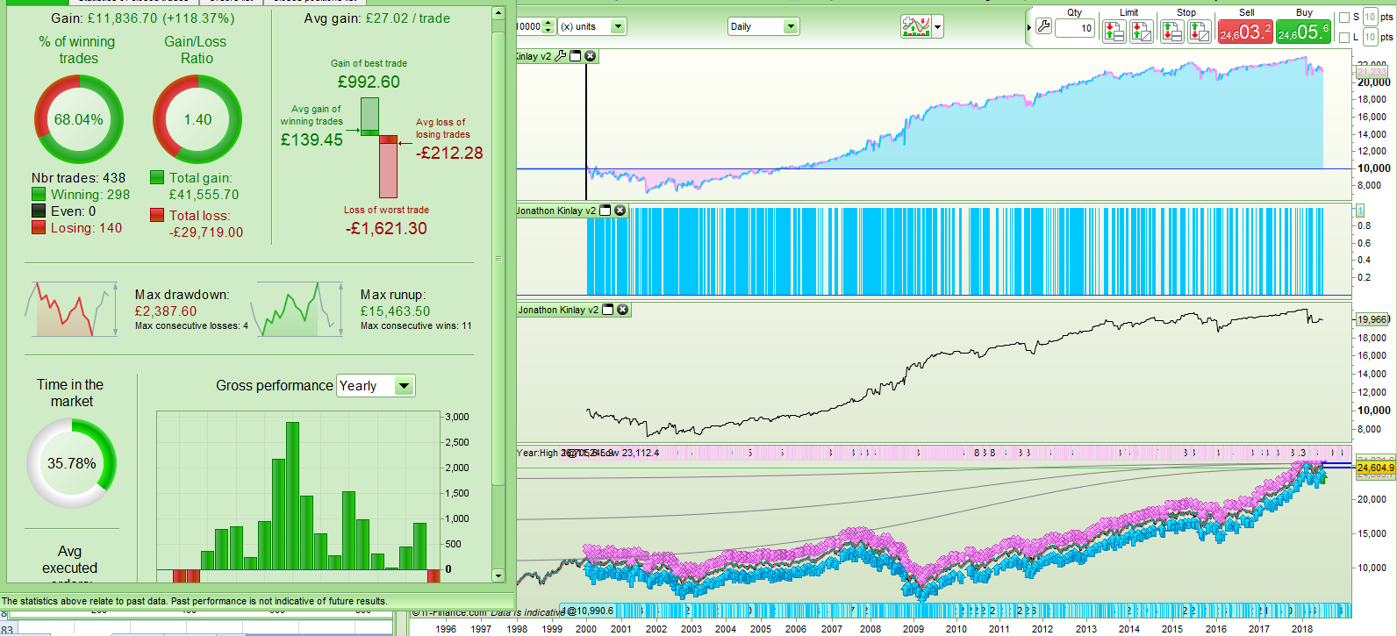Click the statistics panel scrollbar thumb

[498, 258]
